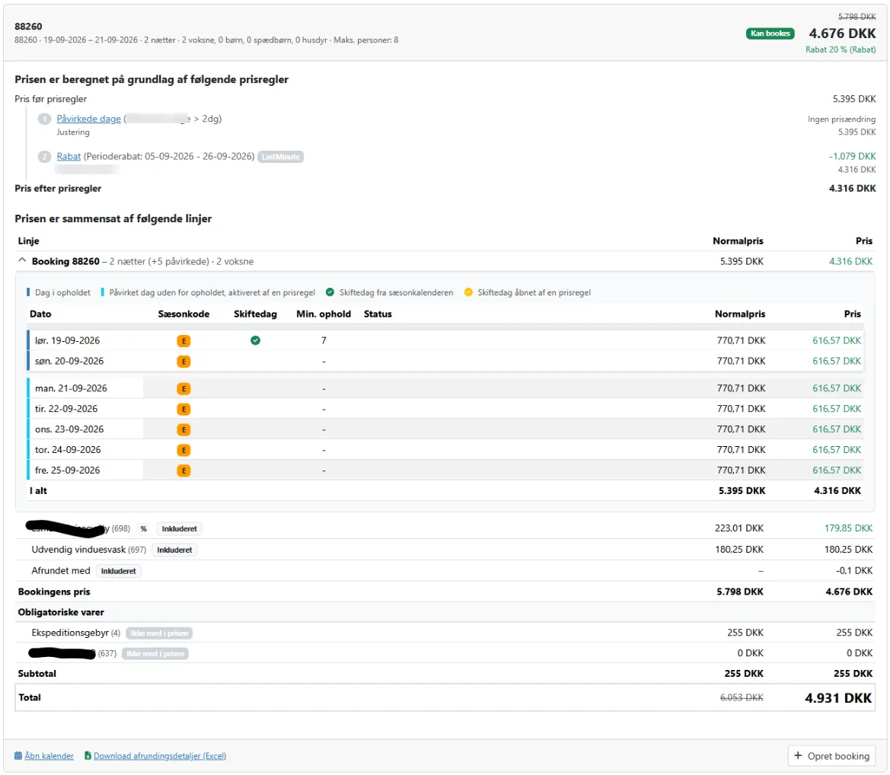Open the Rabat price rule link
Viewport: 890px width, 775px height.
click(69, 156)
